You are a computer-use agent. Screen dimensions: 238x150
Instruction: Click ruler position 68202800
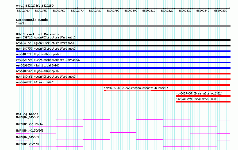point(131,11)
